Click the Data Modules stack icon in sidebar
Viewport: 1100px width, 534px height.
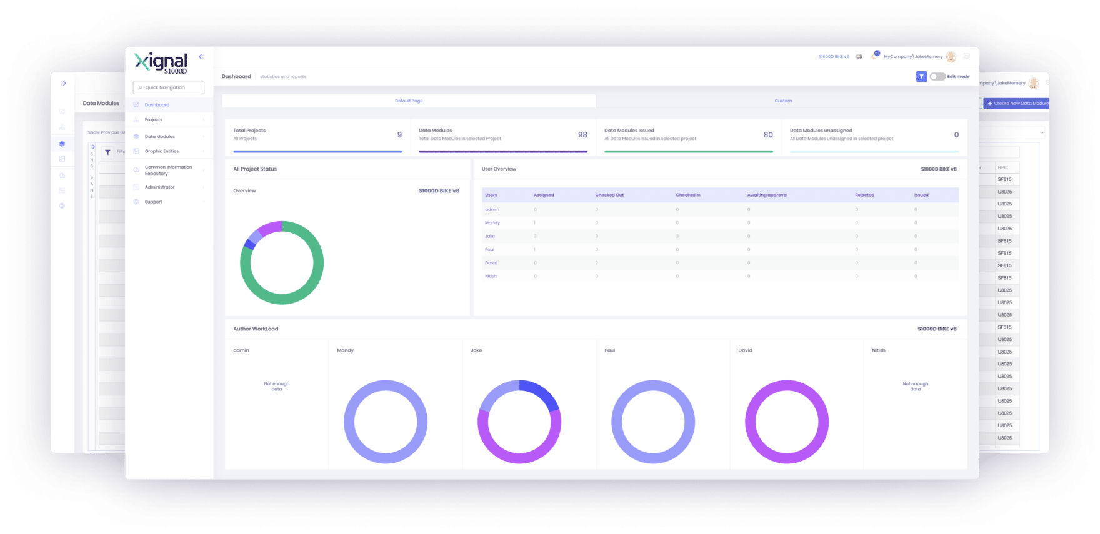coord(136,136)
